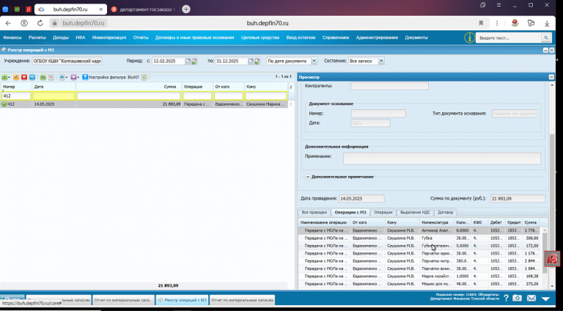Viewport: 563px width, 311px height.
Task: Reload the browser page
Action: [x=40, y=23]
